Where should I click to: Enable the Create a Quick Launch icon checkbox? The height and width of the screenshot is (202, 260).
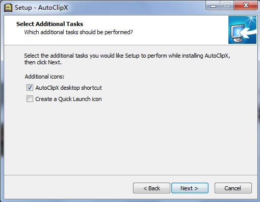(30, 99)
